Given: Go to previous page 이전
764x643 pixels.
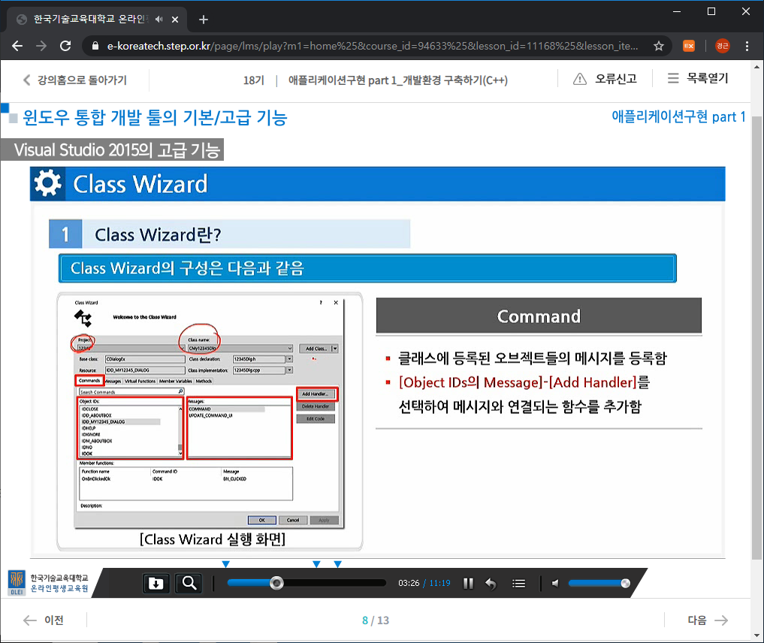Looking at the screenshot, I should coord(44,620).
